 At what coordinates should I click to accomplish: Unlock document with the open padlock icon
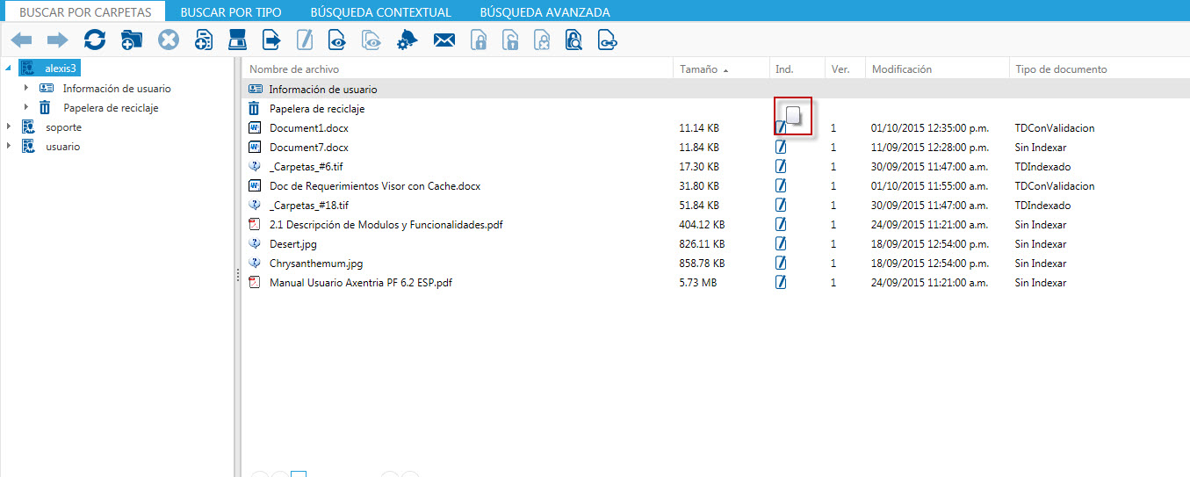(x=510, y=40)
